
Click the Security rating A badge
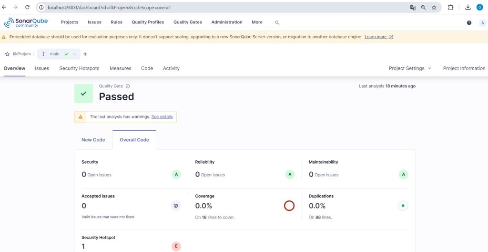(176, 174)
